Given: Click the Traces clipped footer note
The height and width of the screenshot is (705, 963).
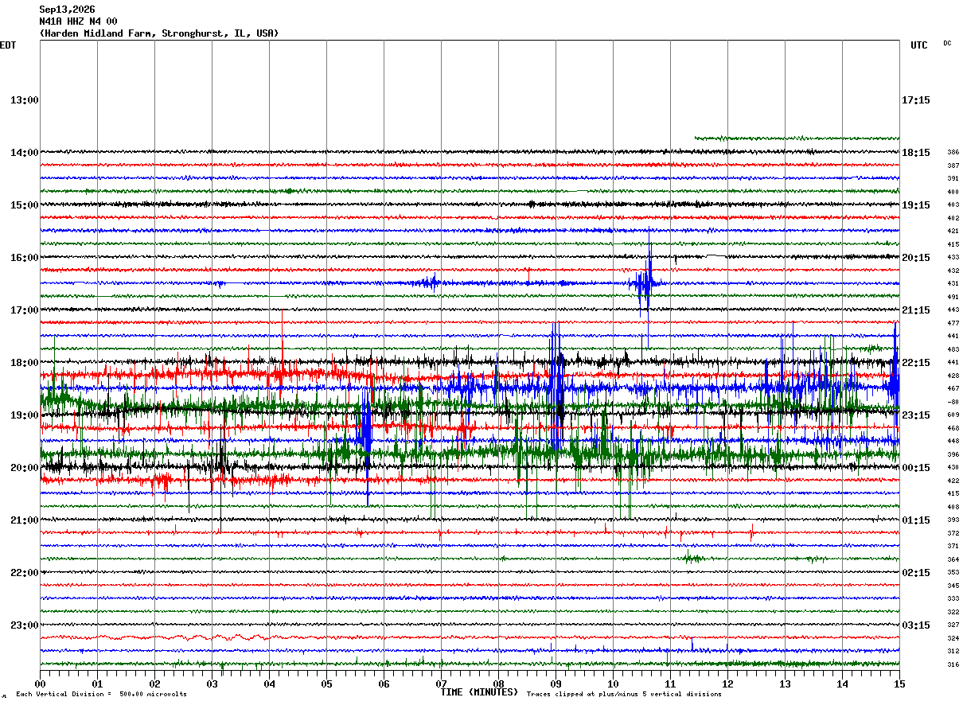Looking at the screenshot, I should tap(624, 695).
